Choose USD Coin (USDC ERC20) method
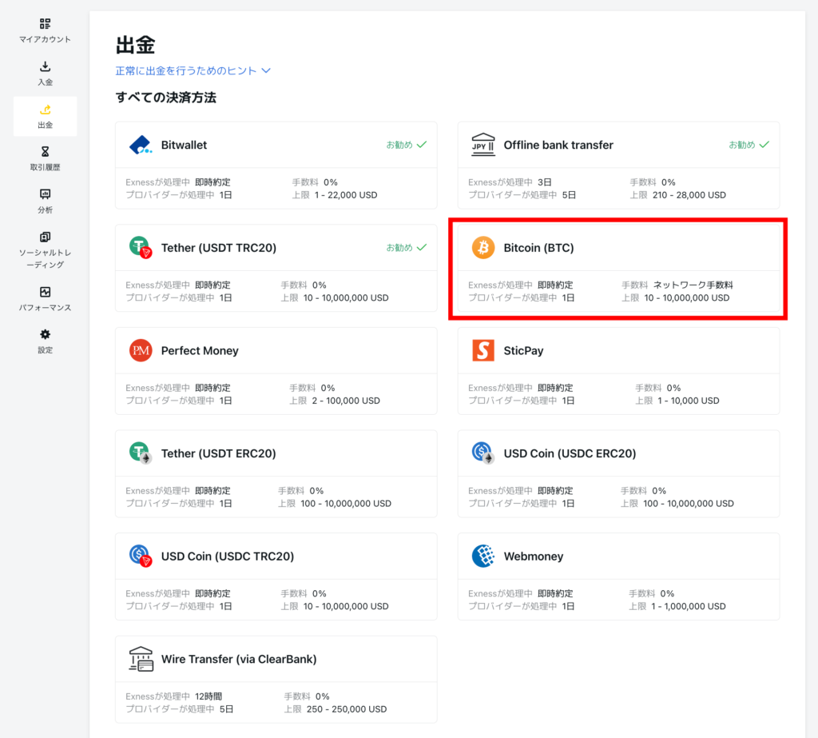Viewport: 818px width, 738px height. pos(619,473)
